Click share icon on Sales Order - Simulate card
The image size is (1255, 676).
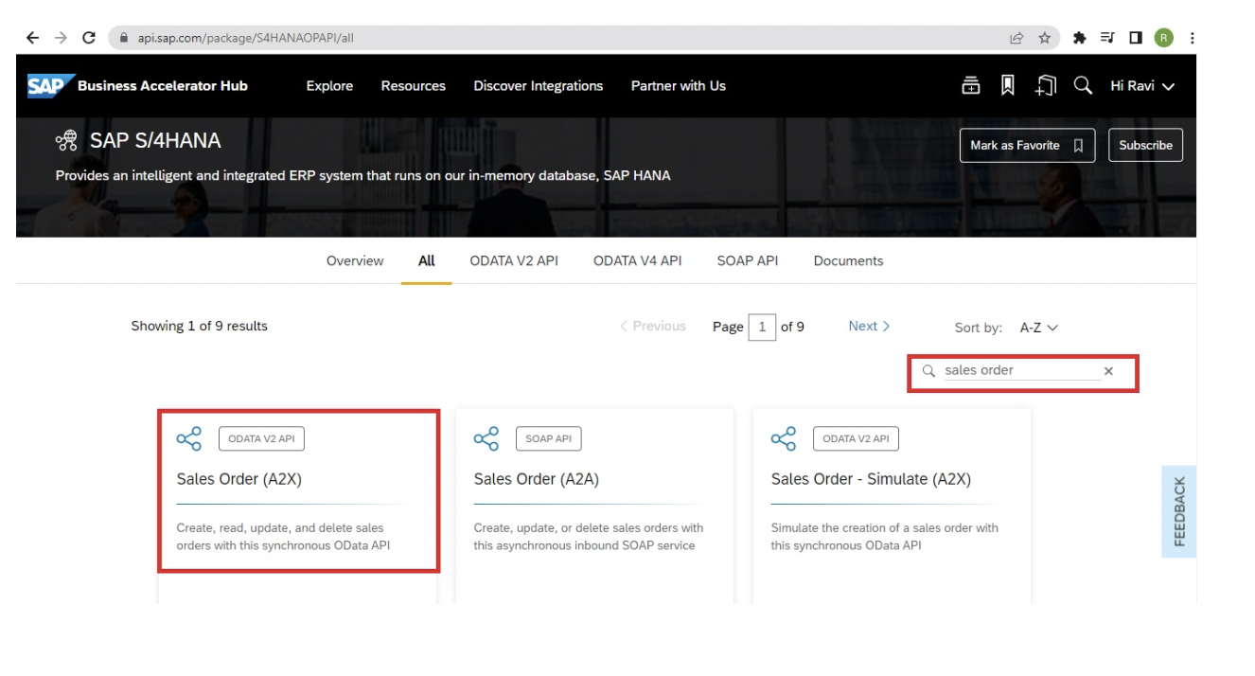784,438
